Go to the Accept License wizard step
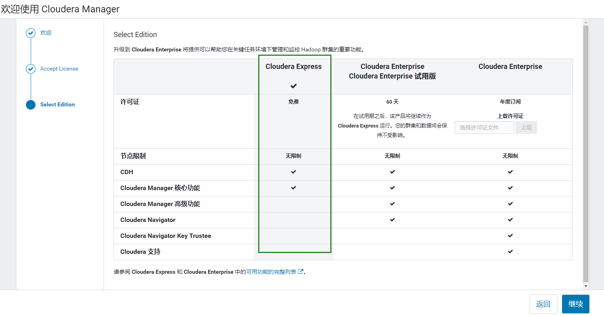 [59, 69]
